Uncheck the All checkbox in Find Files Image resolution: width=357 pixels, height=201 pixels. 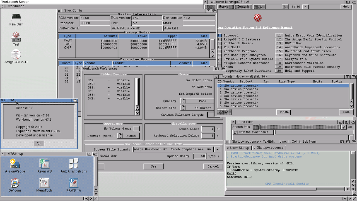[344, 127]
